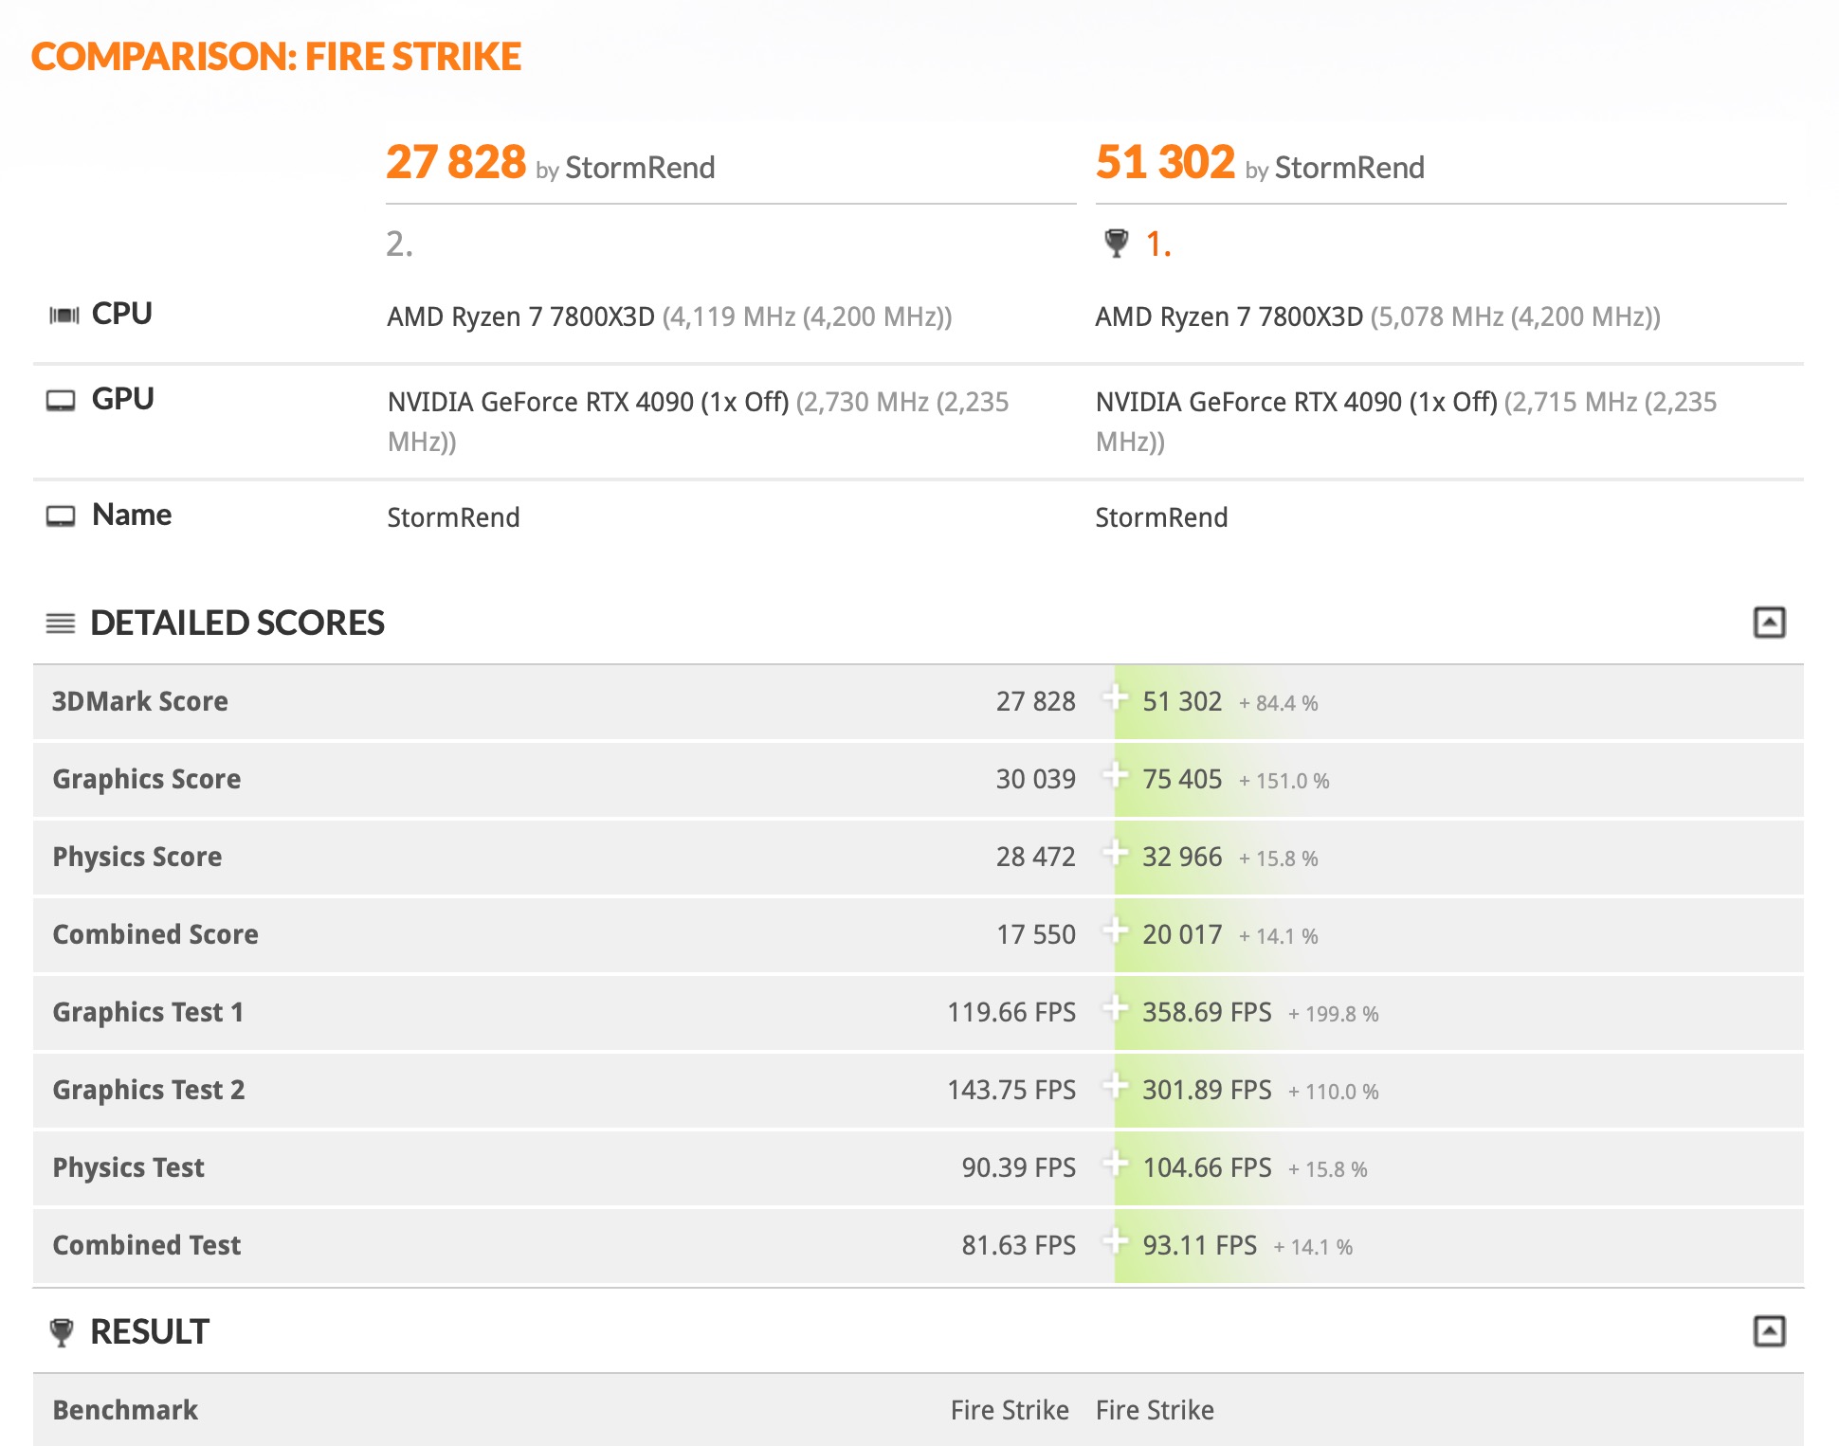Image resolution: width=1839 pixels, height=1446 pixels.
Task: Click the plus icon in Combined Test row
Action: pos(1116,1241)
